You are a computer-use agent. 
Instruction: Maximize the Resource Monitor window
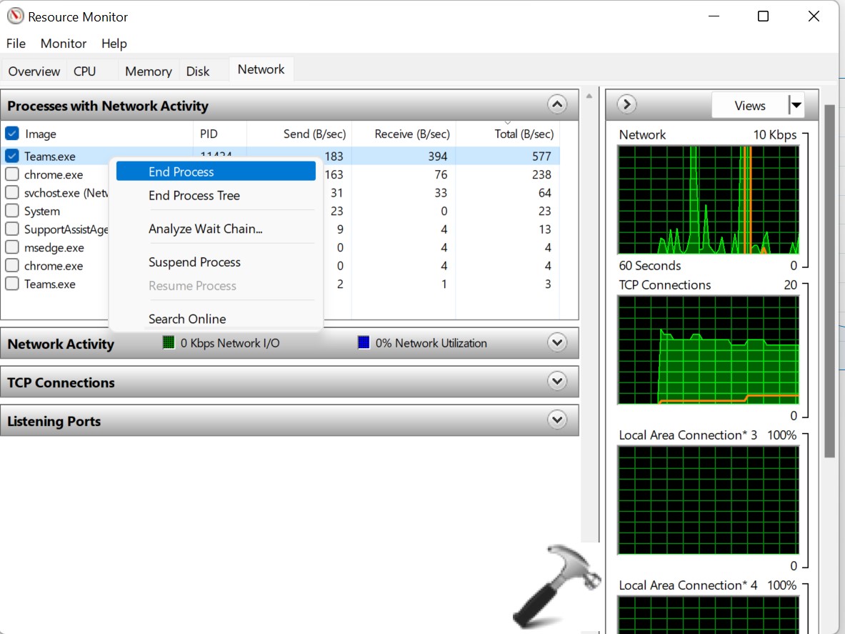point(763,16)
